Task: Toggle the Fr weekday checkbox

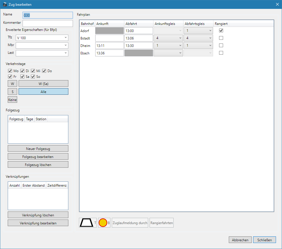Action: [x=10, y=77]
